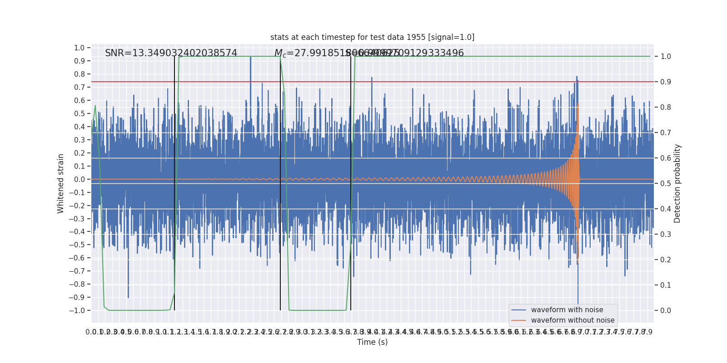Click the orange merger peak of the noiseless waveform
This screenshot has width=727, height=363.
[x=578, y=105]
